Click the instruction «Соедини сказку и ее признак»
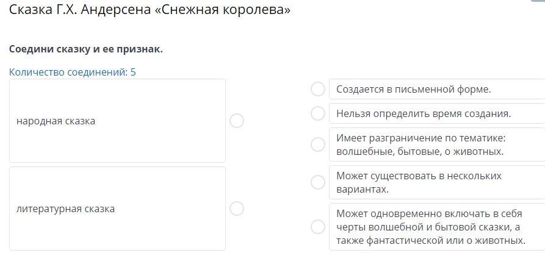This screenshot has height=253, width=545. (x=86, y=49)
